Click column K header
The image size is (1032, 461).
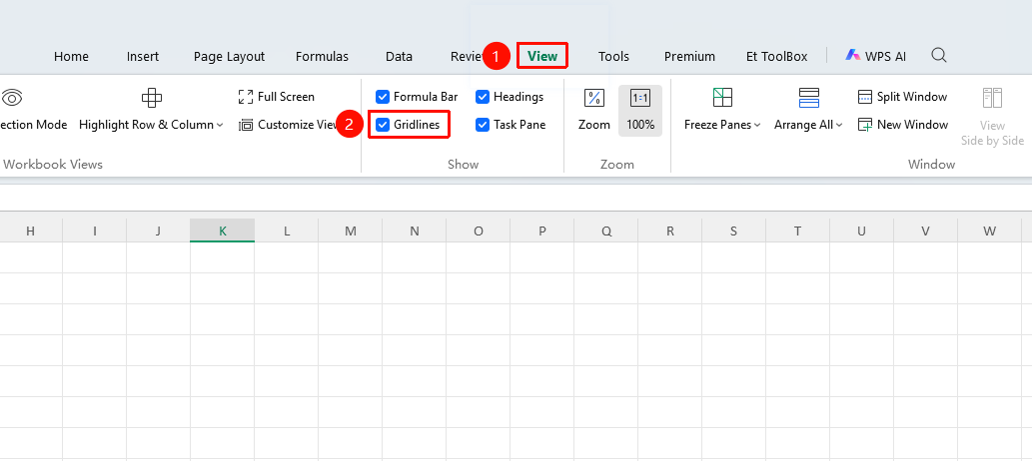[x=223, y=230]
